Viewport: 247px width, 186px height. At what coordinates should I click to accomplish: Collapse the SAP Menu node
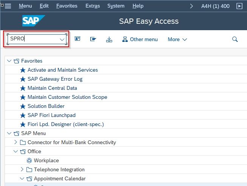pyautogui.click(x=9, y=133)
